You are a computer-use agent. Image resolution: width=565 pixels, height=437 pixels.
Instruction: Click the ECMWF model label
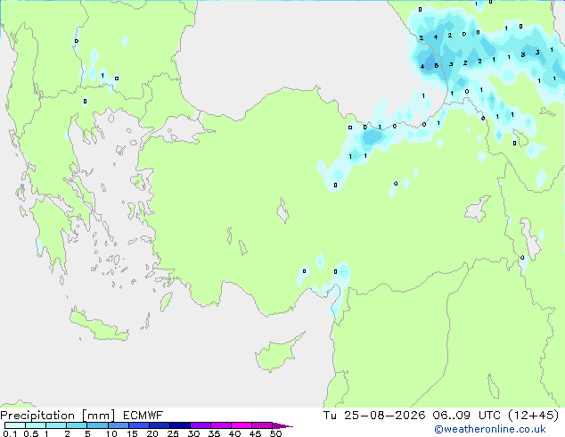(143, 416)
